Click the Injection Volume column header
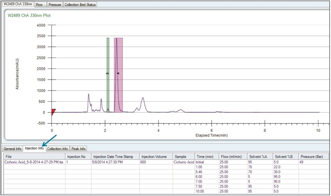 pyautogui.click(x=156, y=157)
